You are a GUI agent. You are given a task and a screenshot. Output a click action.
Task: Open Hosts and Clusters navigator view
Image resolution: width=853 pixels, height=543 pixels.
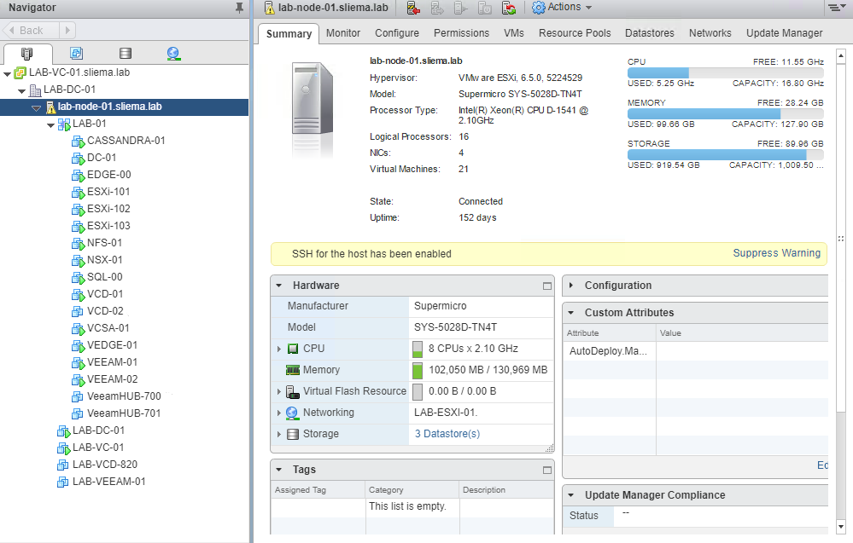(26, 53)
